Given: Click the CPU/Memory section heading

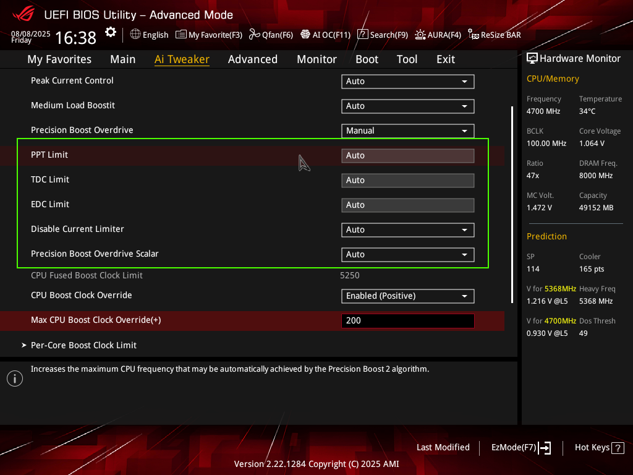Looking at the screenshot, I should tap(553, 79).
